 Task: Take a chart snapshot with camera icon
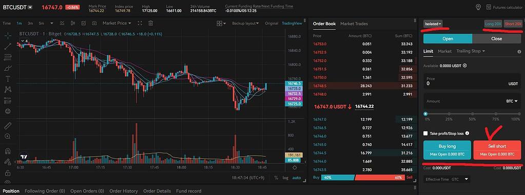pyautogui.click(x=94, y=23)
